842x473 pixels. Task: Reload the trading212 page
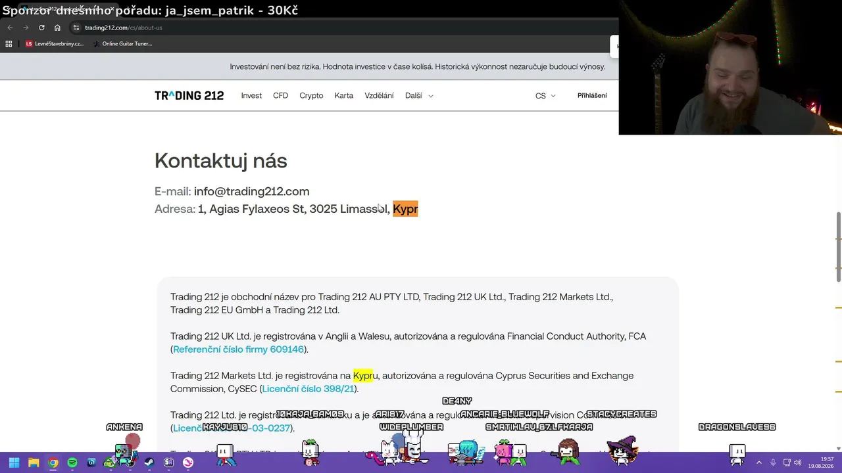(41, 28)
